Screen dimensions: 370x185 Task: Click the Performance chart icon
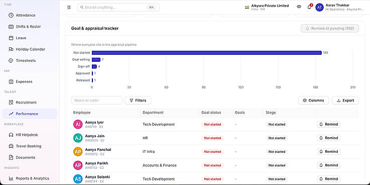pos(11,114)
